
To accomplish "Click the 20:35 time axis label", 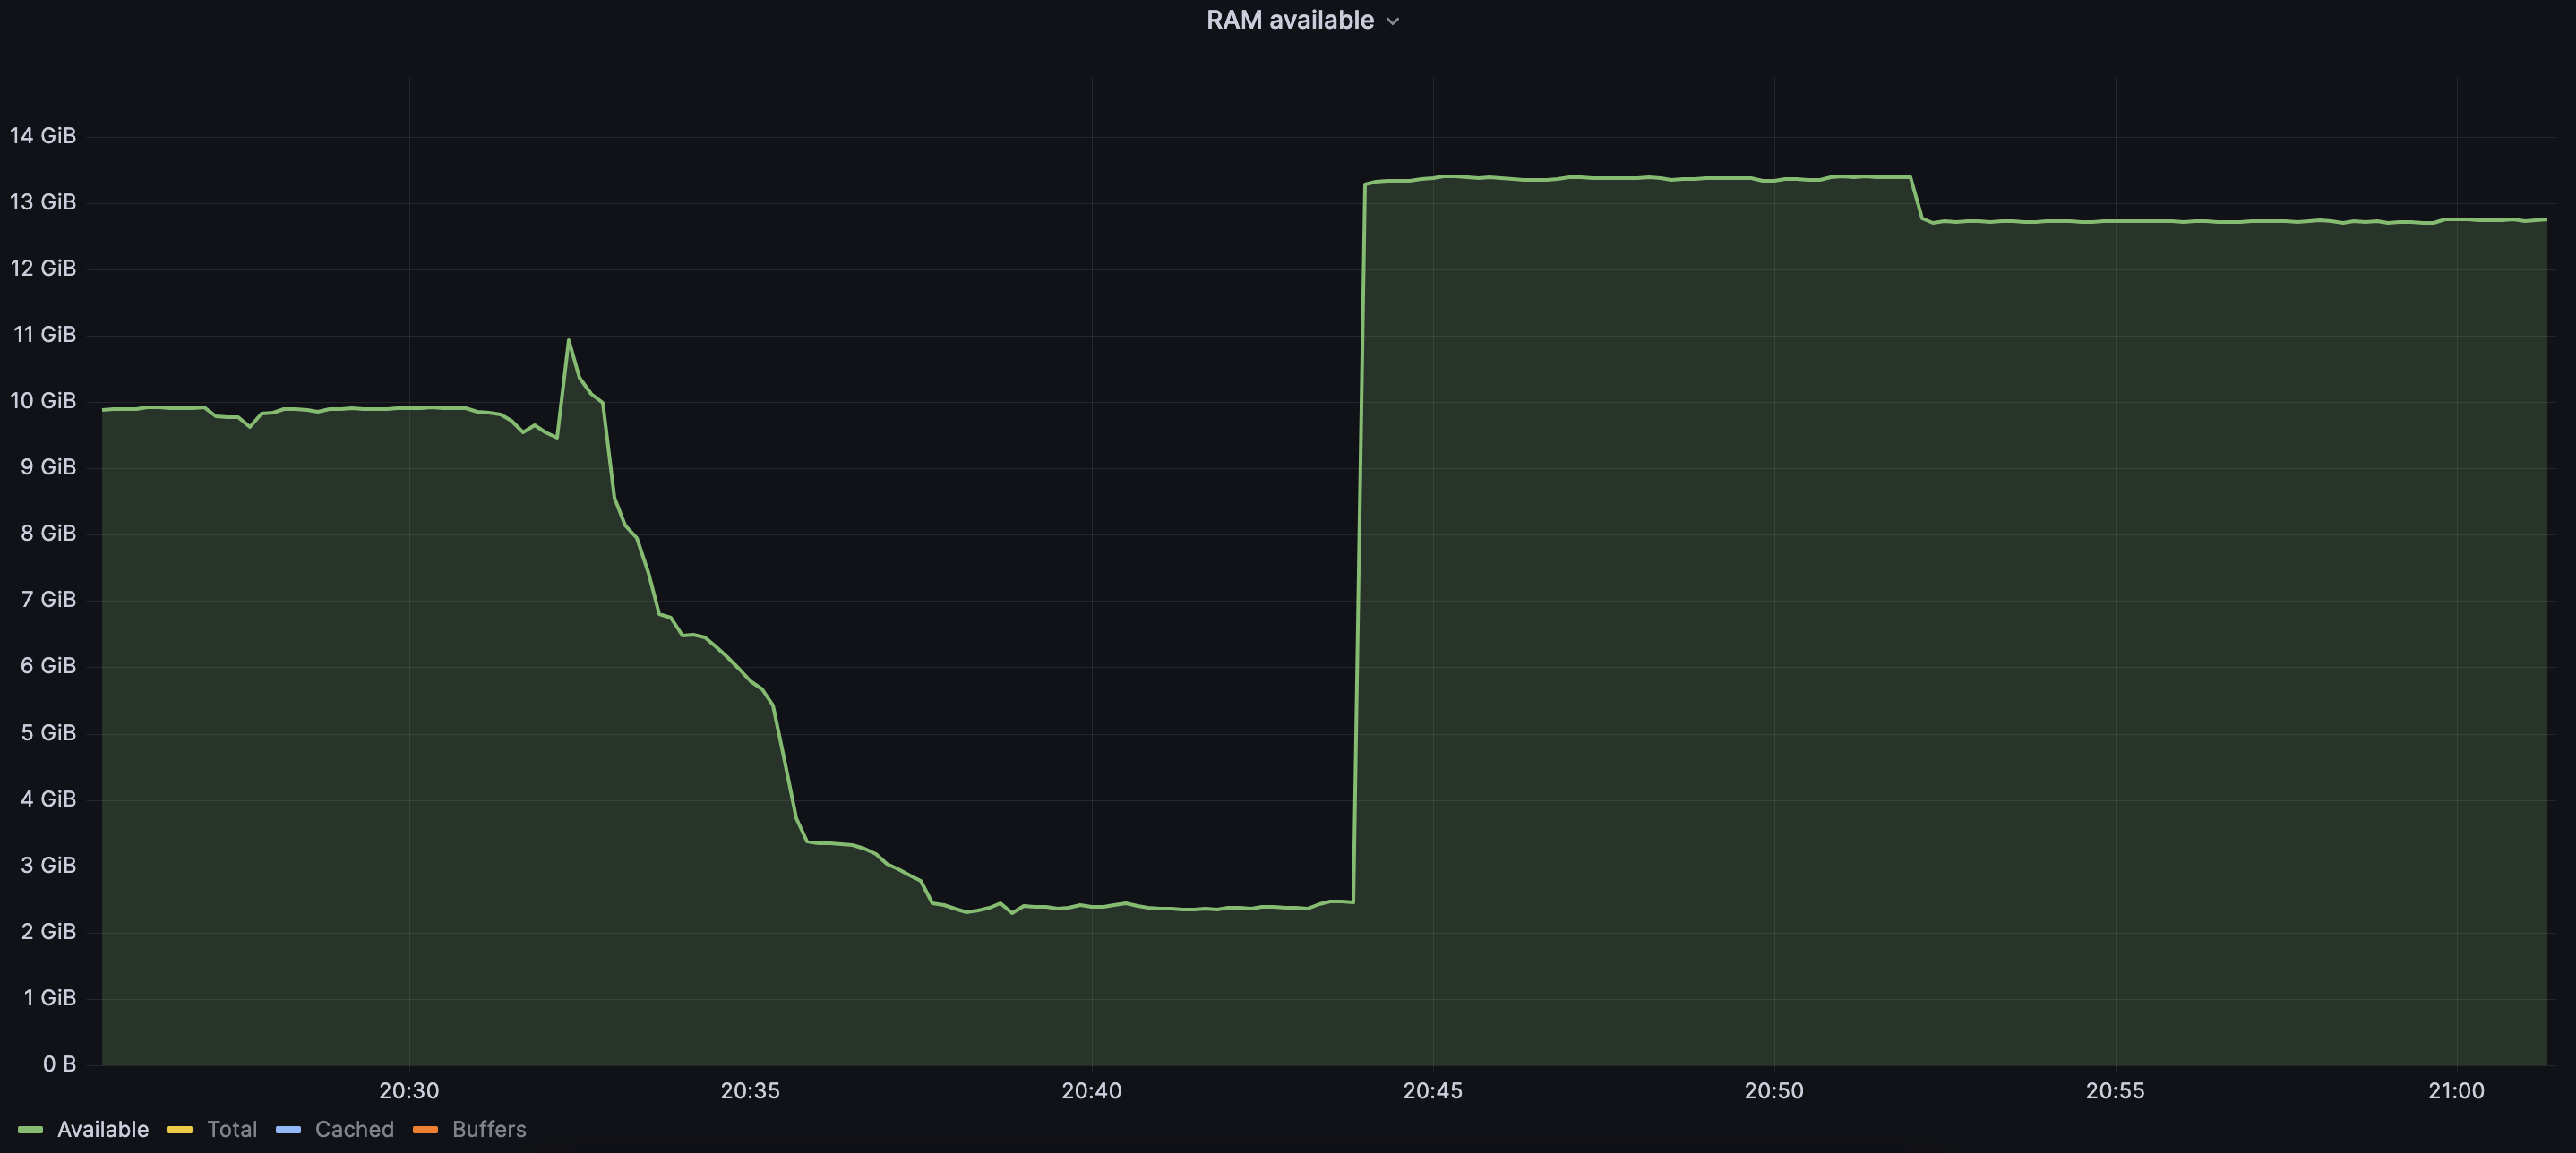I will [x=750, y=1091].
